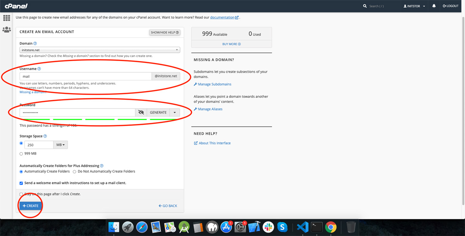Viewport: 465px width, 236px height.
Task: Open Visual Studio Code from dock
Action: click(x=302, y=227)
